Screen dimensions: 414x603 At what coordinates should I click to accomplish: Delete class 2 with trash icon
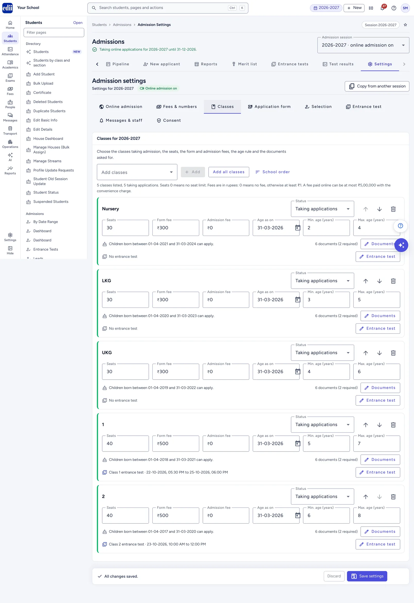click(393, 497)
